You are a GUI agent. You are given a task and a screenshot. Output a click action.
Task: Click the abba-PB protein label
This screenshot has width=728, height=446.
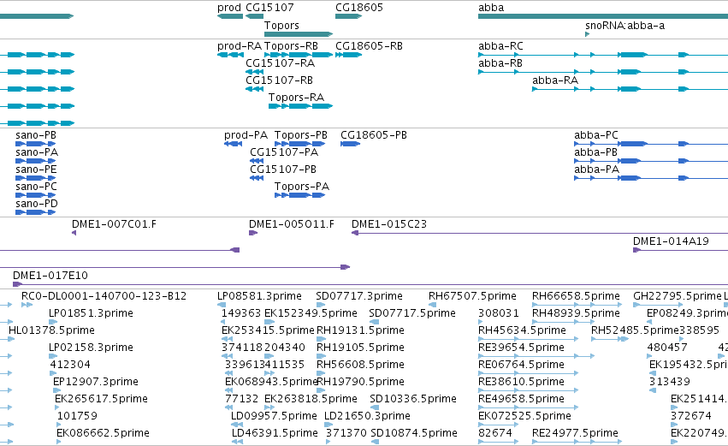pyautogui.click(x=595, y=152)
